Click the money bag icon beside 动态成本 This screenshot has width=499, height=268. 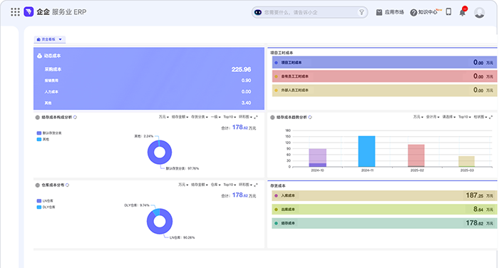tap(39, 56)
